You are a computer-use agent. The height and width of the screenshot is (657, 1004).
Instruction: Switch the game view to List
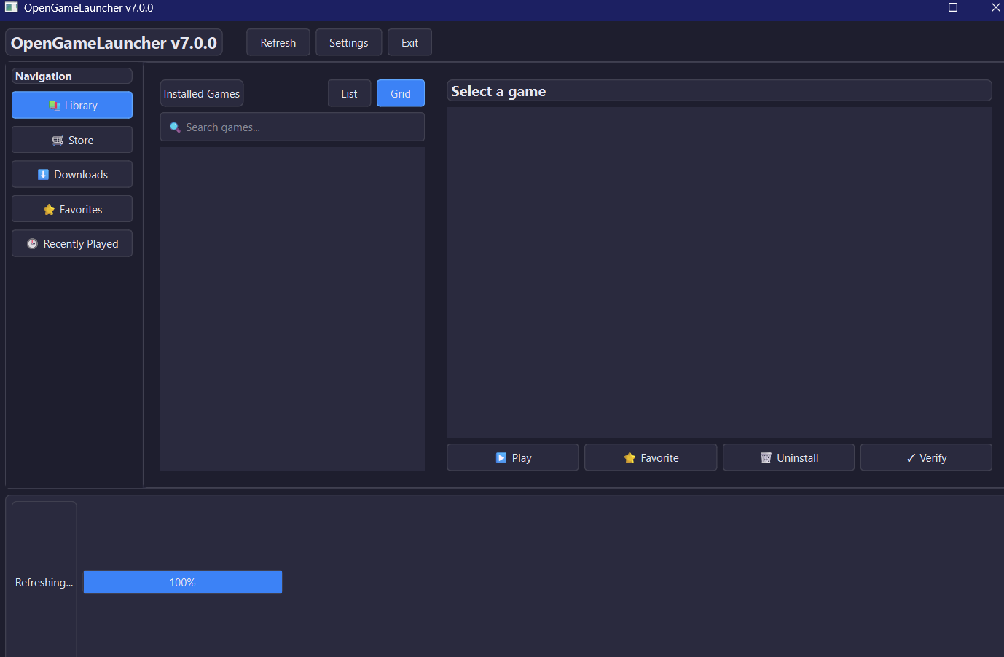[x=349, y=93]
